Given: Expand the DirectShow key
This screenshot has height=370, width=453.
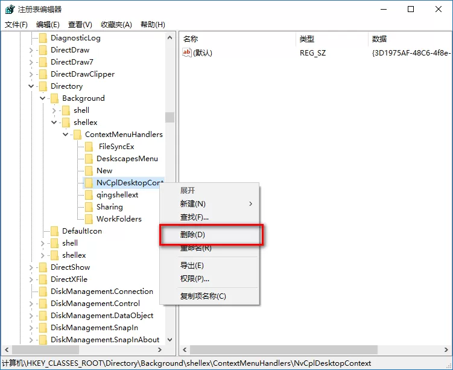Looking at the screenshot, I should click(31, 267).
